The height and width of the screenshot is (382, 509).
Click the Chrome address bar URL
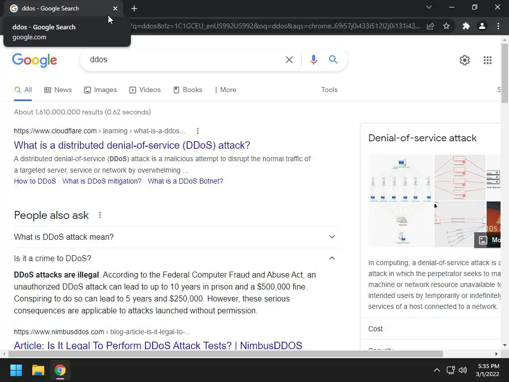tap(276, 26)
